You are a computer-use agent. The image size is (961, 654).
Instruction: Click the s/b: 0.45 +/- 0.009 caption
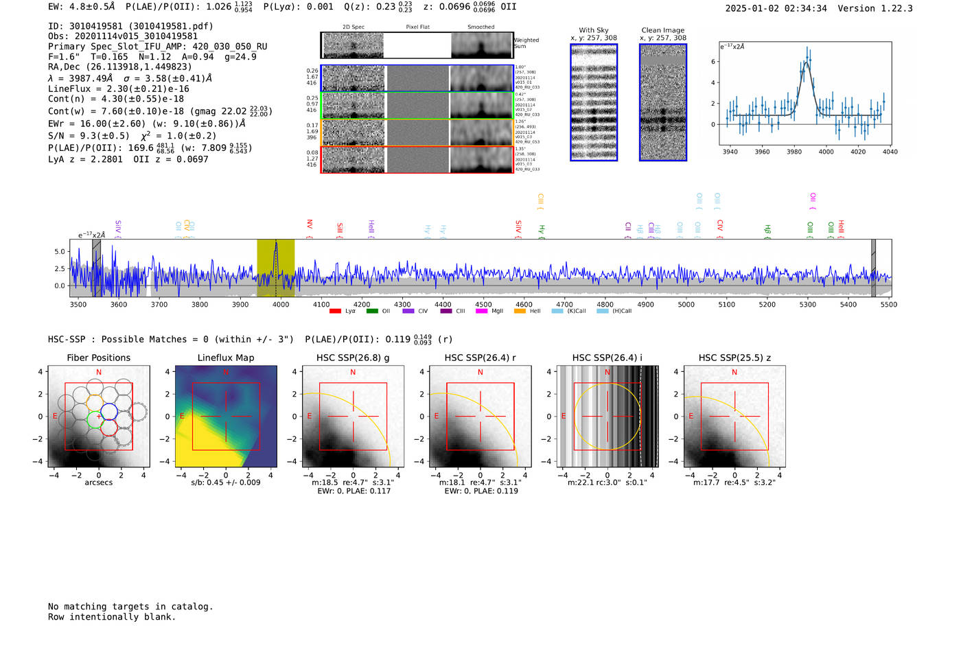pyautogui.click(x=226, y=482)
